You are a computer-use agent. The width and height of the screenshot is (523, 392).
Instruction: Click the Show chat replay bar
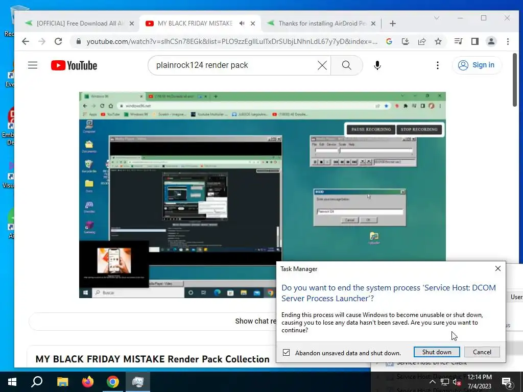click(152, 322)
